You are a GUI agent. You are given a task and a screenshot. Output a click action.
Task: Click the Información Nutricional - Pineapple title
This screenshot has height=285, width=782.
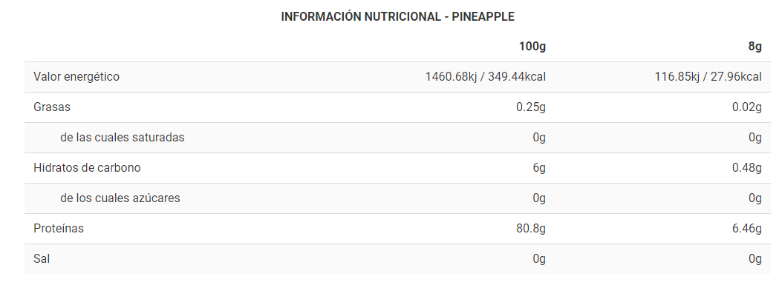pos(397,16)
